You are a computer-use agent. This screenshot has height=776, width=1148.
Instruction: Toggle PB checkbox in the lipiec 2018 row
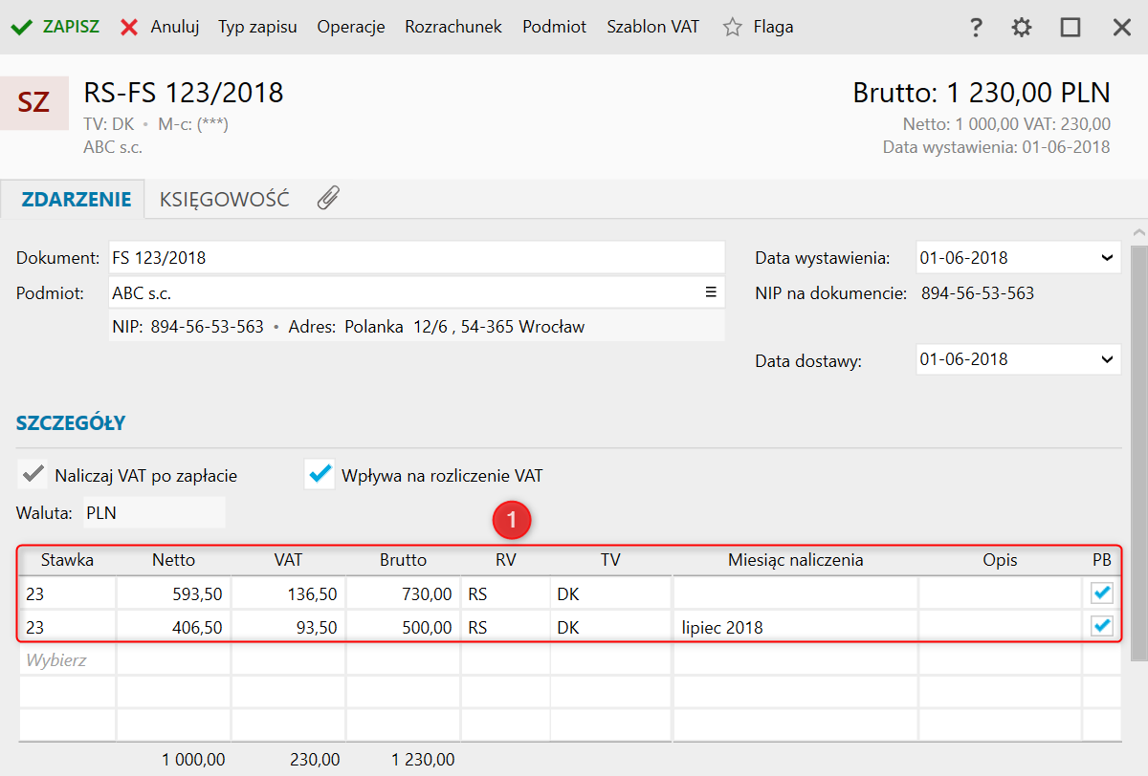pos(1102,627)
